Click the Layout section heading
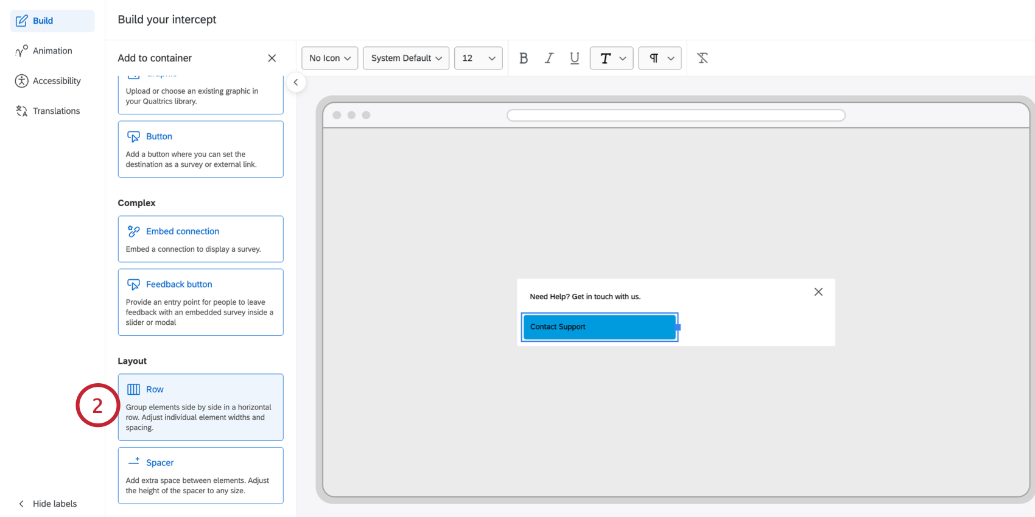The width and height of the screenshot is (1035, 517). click(x=132, y=361)
